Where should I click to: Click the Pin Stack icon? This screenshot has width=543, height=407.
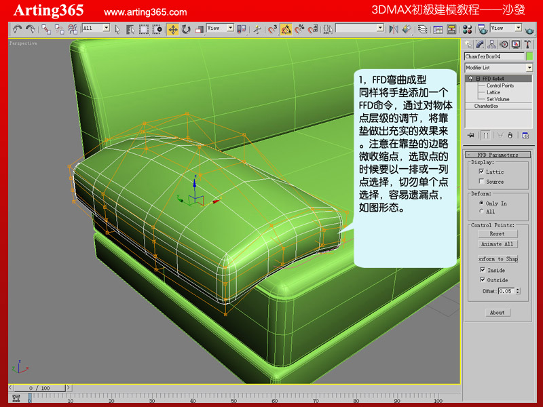coord(470,135)
